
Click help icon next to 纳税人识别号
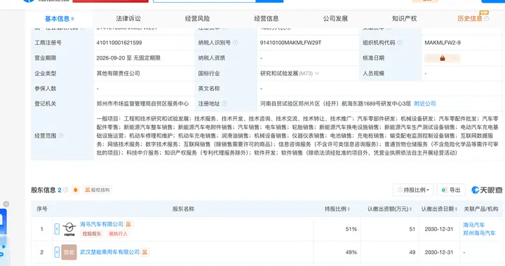point(236,43)
